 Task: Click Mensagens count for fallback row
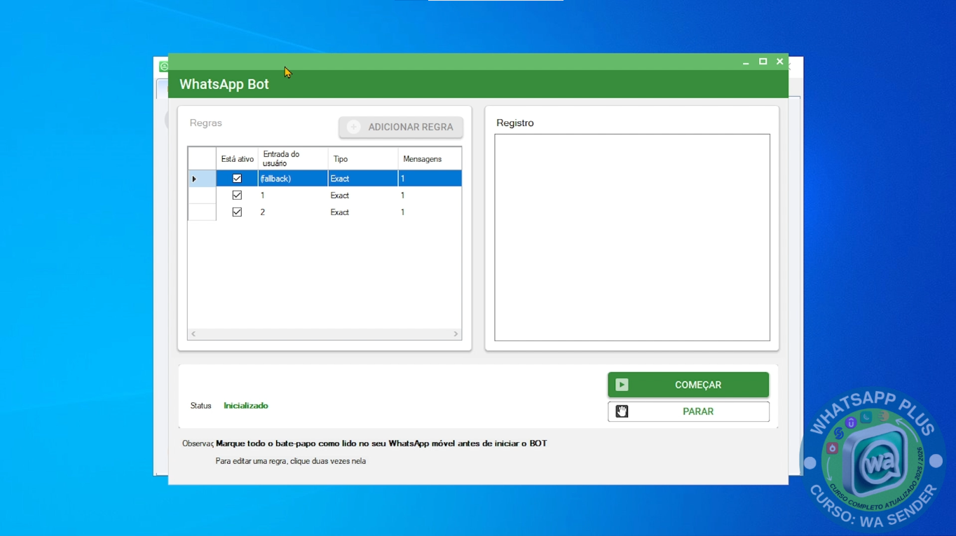pyautogui.click(x=430, y=179)
